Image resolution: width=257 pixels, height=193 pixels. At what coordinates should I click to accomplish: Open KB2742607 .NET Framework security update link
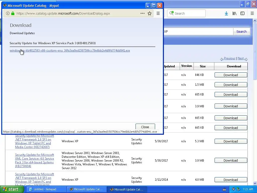tap(34, 141)
